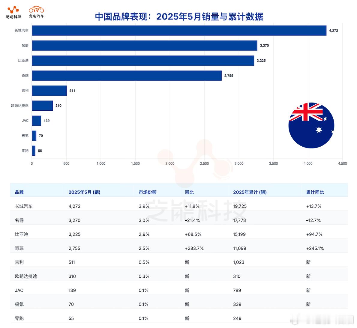
Task: Click 奇瑞 in the table
Action: point(19,248)
